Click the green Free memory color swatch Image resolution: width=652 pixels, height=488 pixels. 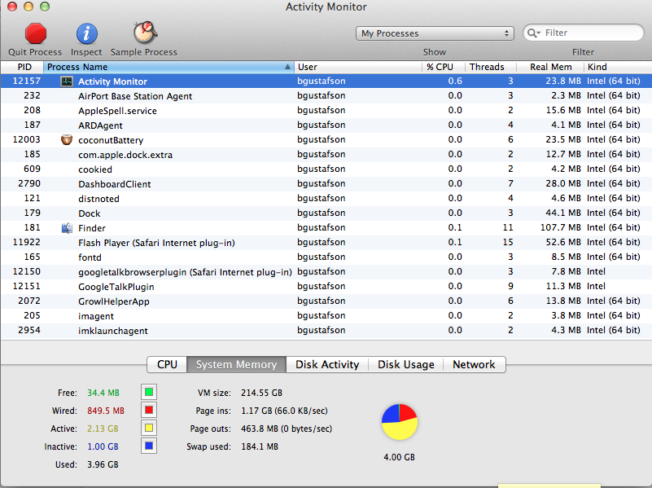coord(149,392)
